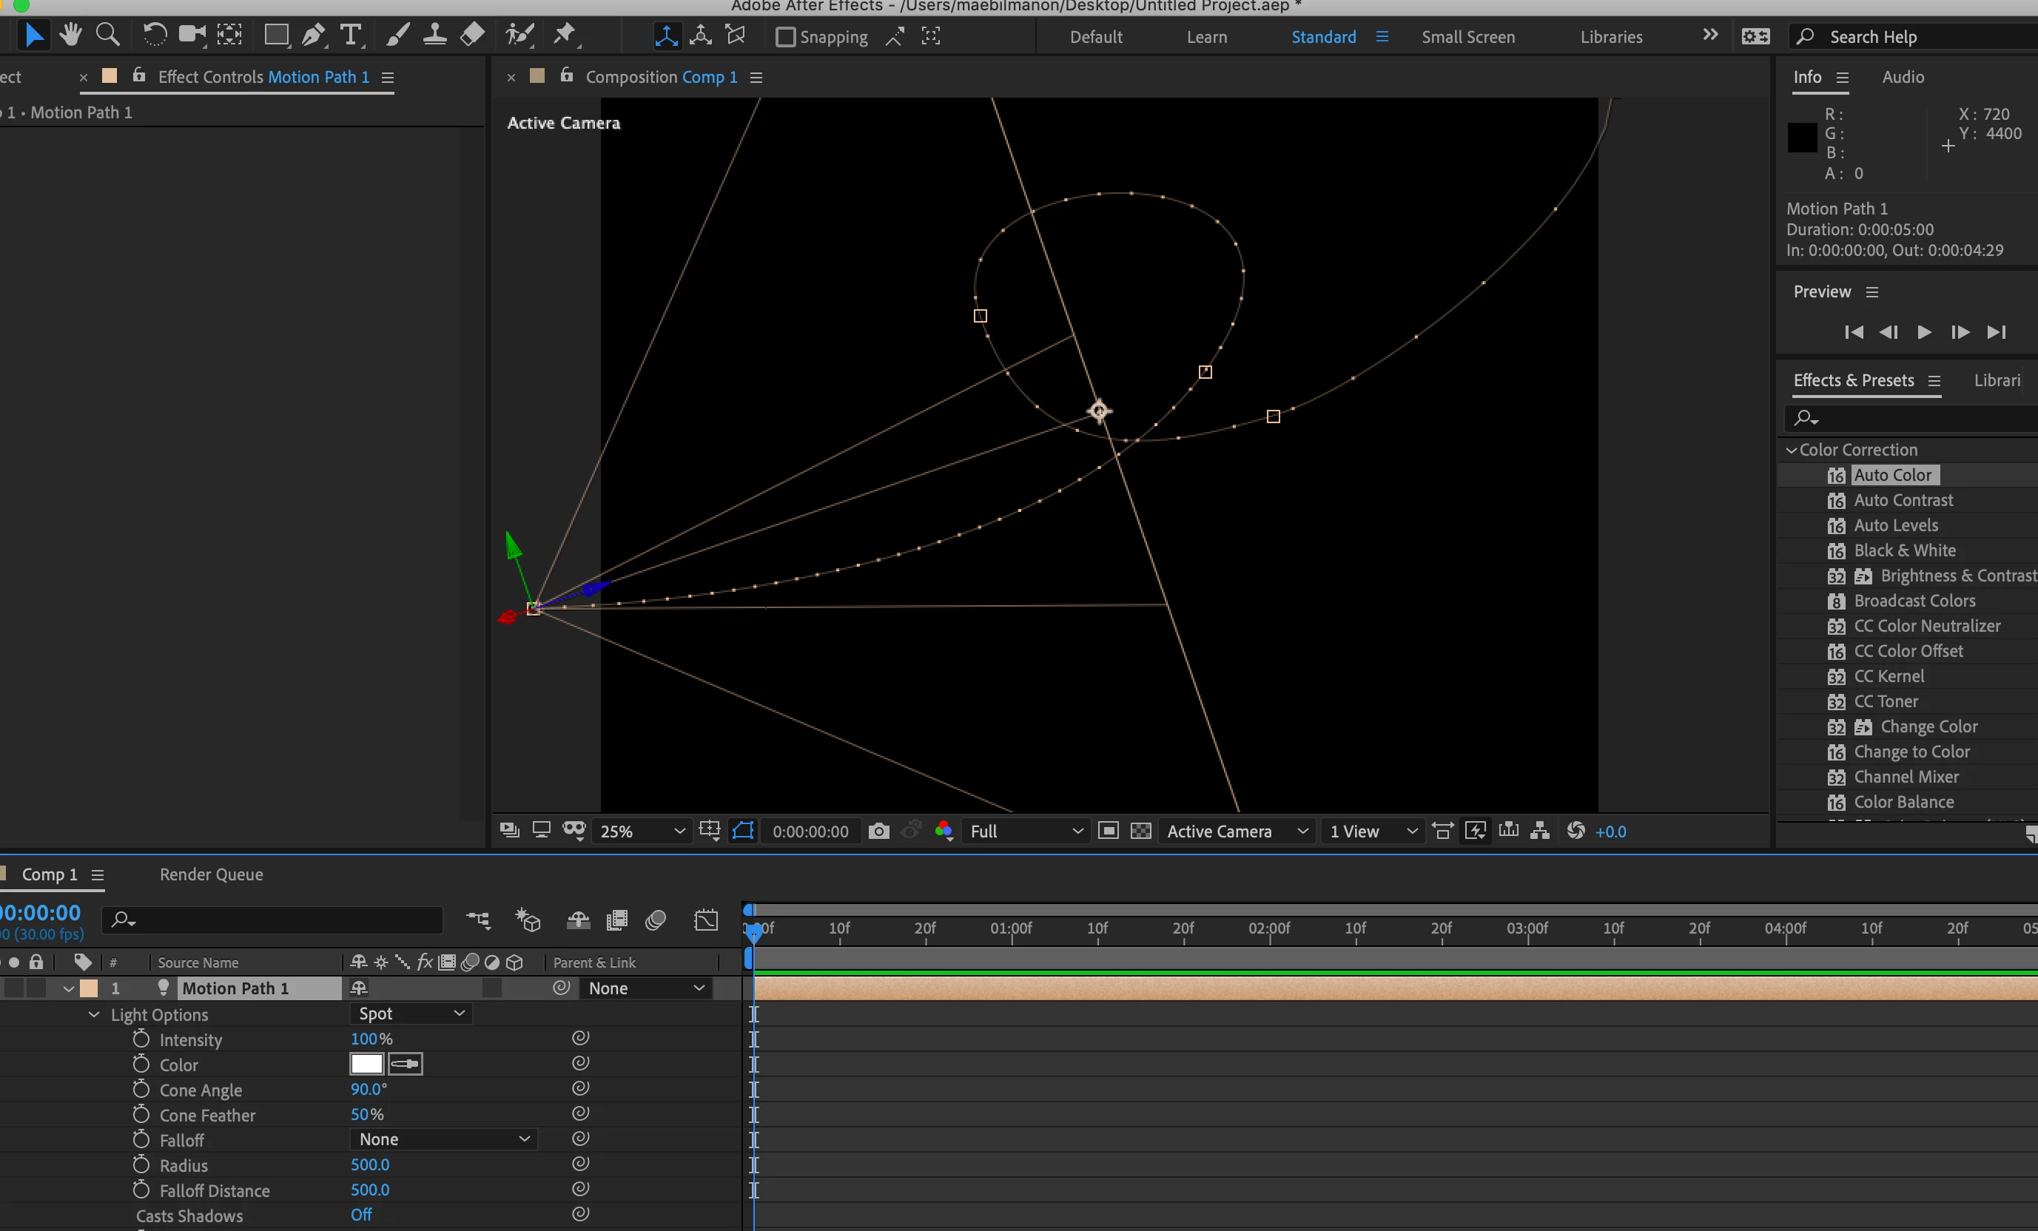2038x1231 pixels.
Task: Select the Rectangle shape tool
Action: (x=275, y=35)
